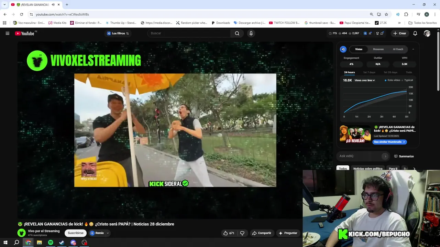Go back with the browser back arrow
This screenshot has width=440, height=247.
pyautogui.click(x=5, y=14)
